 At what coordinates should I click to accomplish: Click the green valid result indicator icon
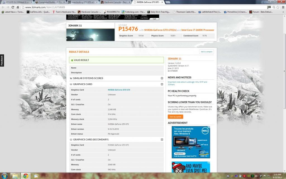(x=72, y=60)
